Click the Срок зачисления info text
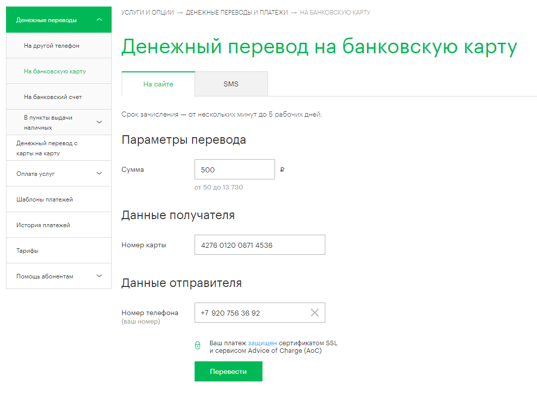This screenshot has width=537, height=394. [x=222, y=115]
